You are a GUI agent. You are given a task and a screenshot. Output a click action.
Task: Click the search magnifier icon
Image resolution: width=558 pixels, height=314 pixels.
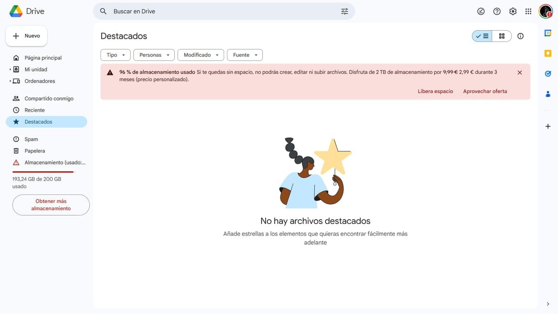click(104, 11)
